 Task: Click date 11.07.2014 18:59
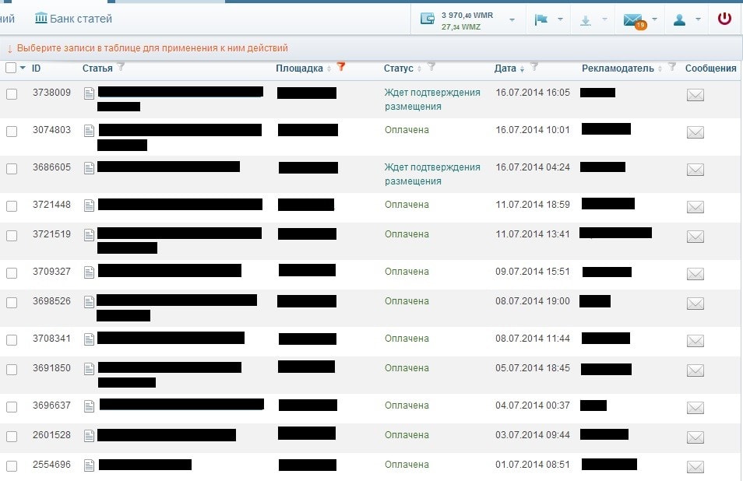point(533,205)
